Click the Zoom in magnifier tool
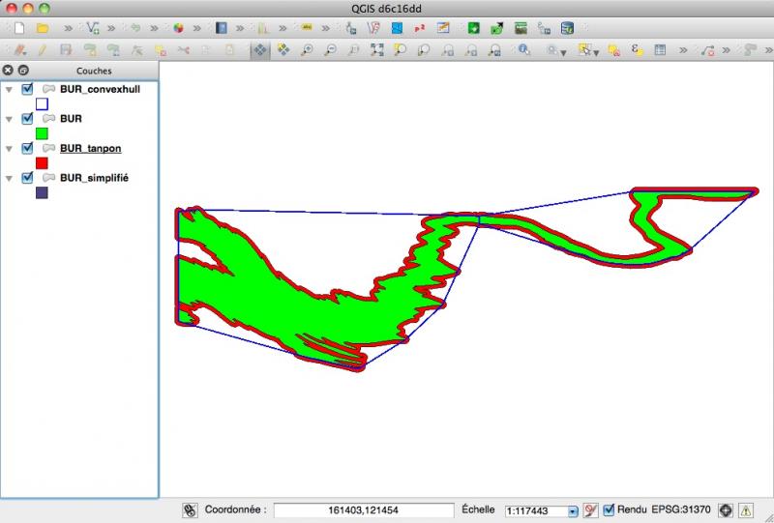774x523 pixels. click(x=307, y=49)
